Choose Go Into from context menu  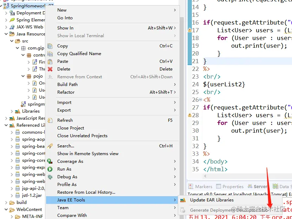112,18
